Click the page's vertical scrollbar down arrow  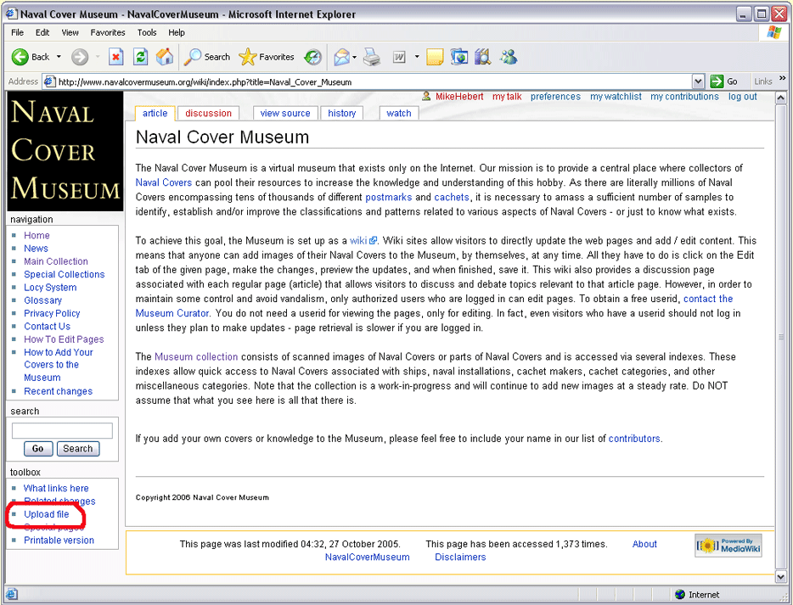[x=780, y=576]
